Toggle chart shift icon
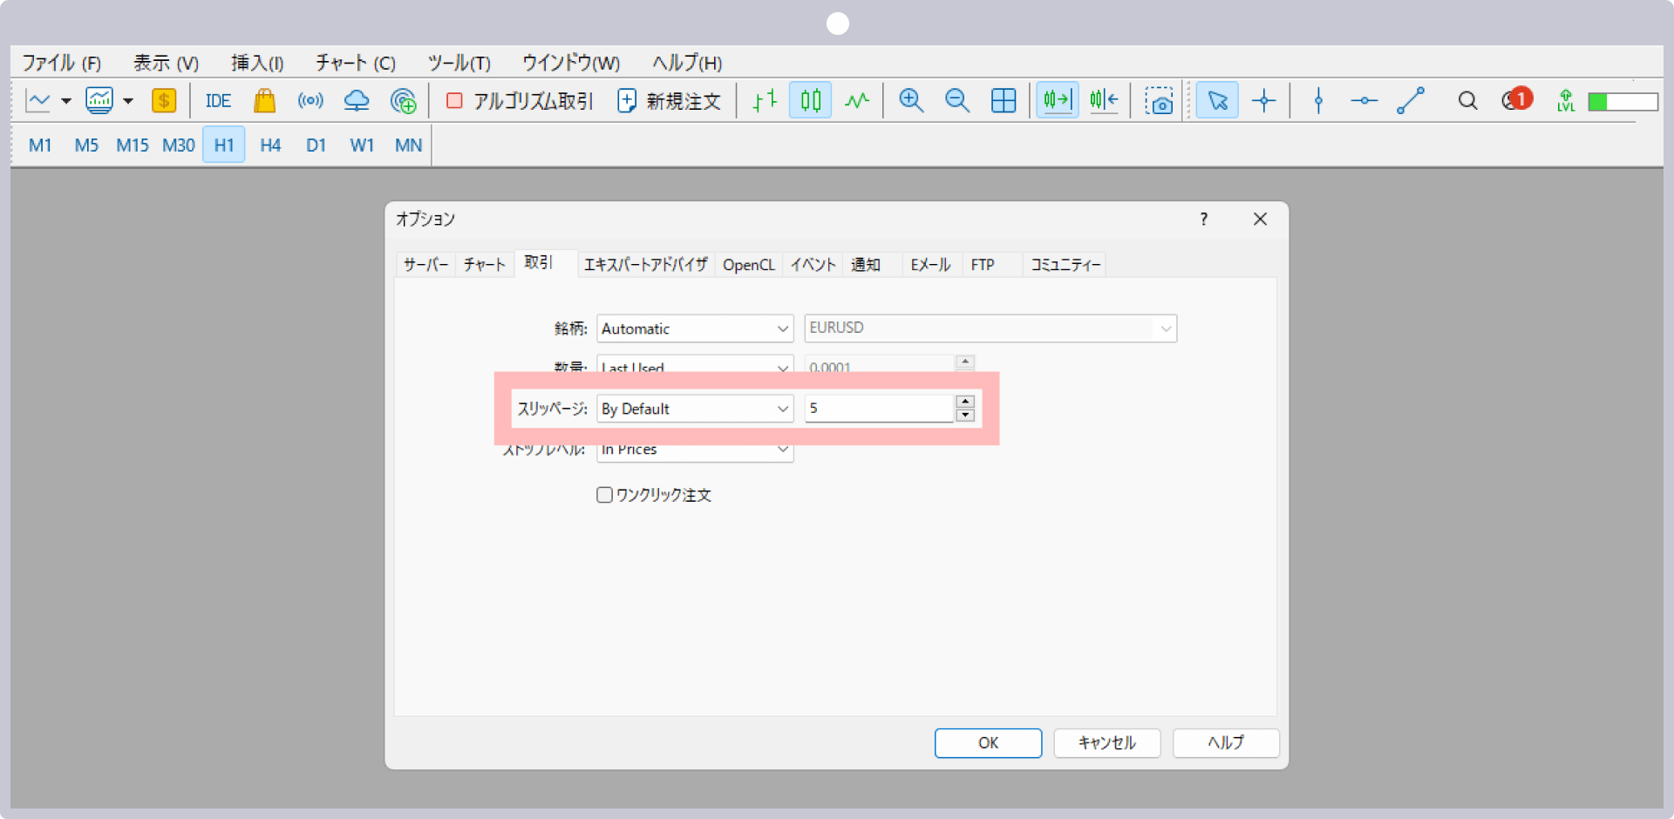This screenshot has height=819, width=1674. (x=1104, y=101)
